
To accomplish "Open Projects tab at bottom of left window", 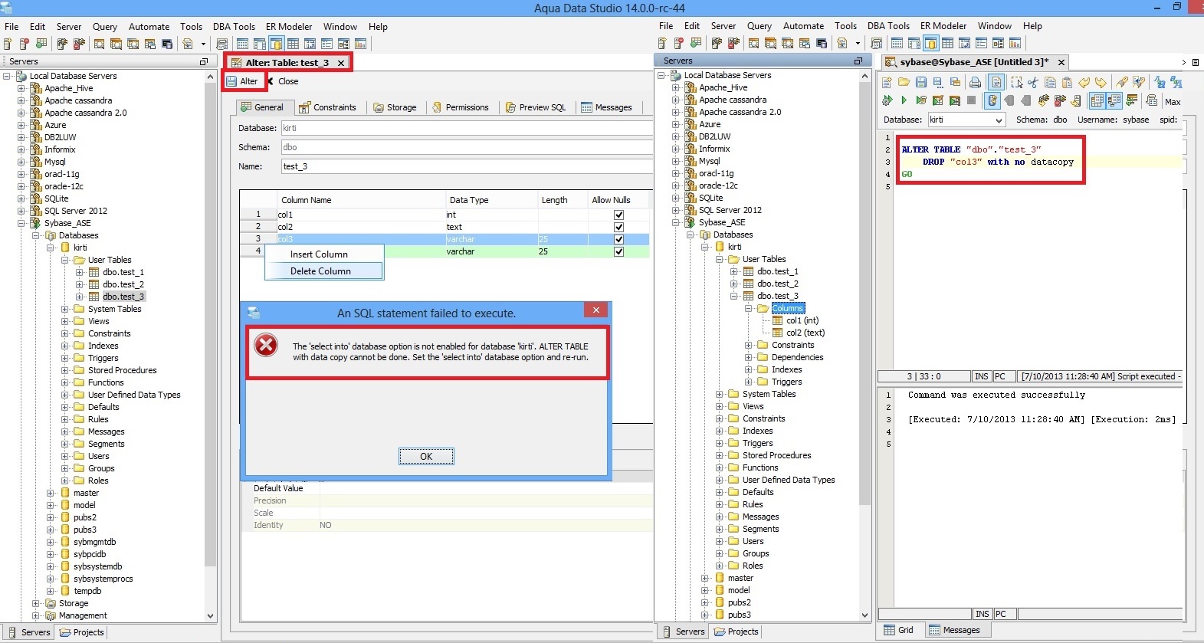I will 82,632.
